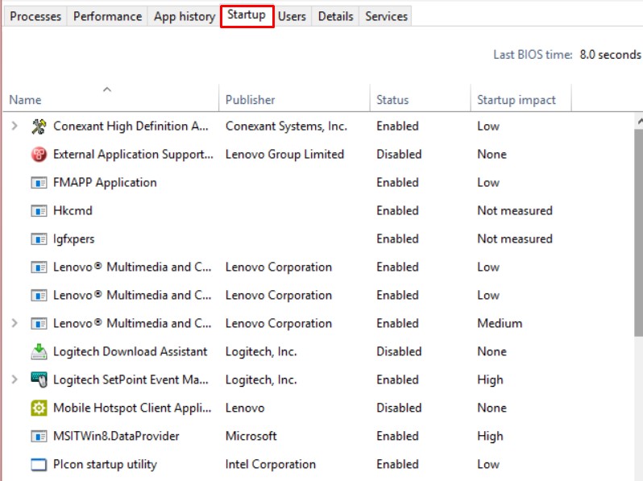The image size is (643, 481).
Task: Sort by the Status column header
Action: [x=421, y=100]
